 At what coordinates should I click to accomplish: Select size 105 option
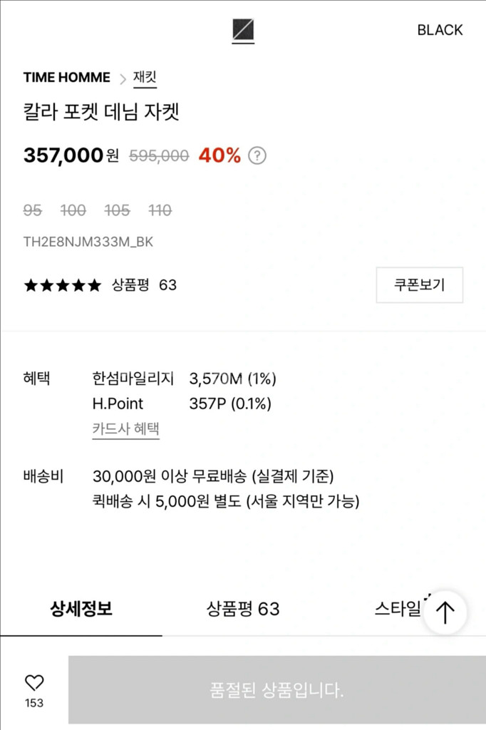point(117,210)
